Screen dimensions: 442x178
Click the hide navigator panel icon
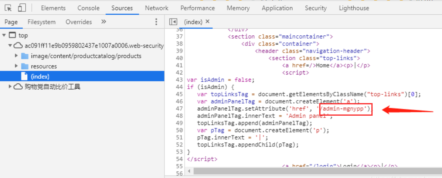[x=172, y=22]
